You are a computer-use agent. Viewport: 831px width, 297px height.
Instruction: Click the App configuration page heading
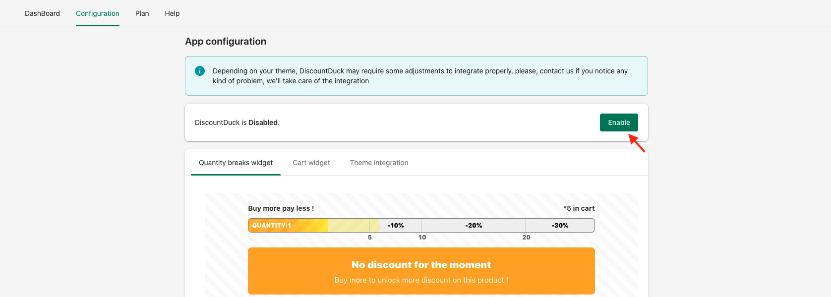pos(226,42)
